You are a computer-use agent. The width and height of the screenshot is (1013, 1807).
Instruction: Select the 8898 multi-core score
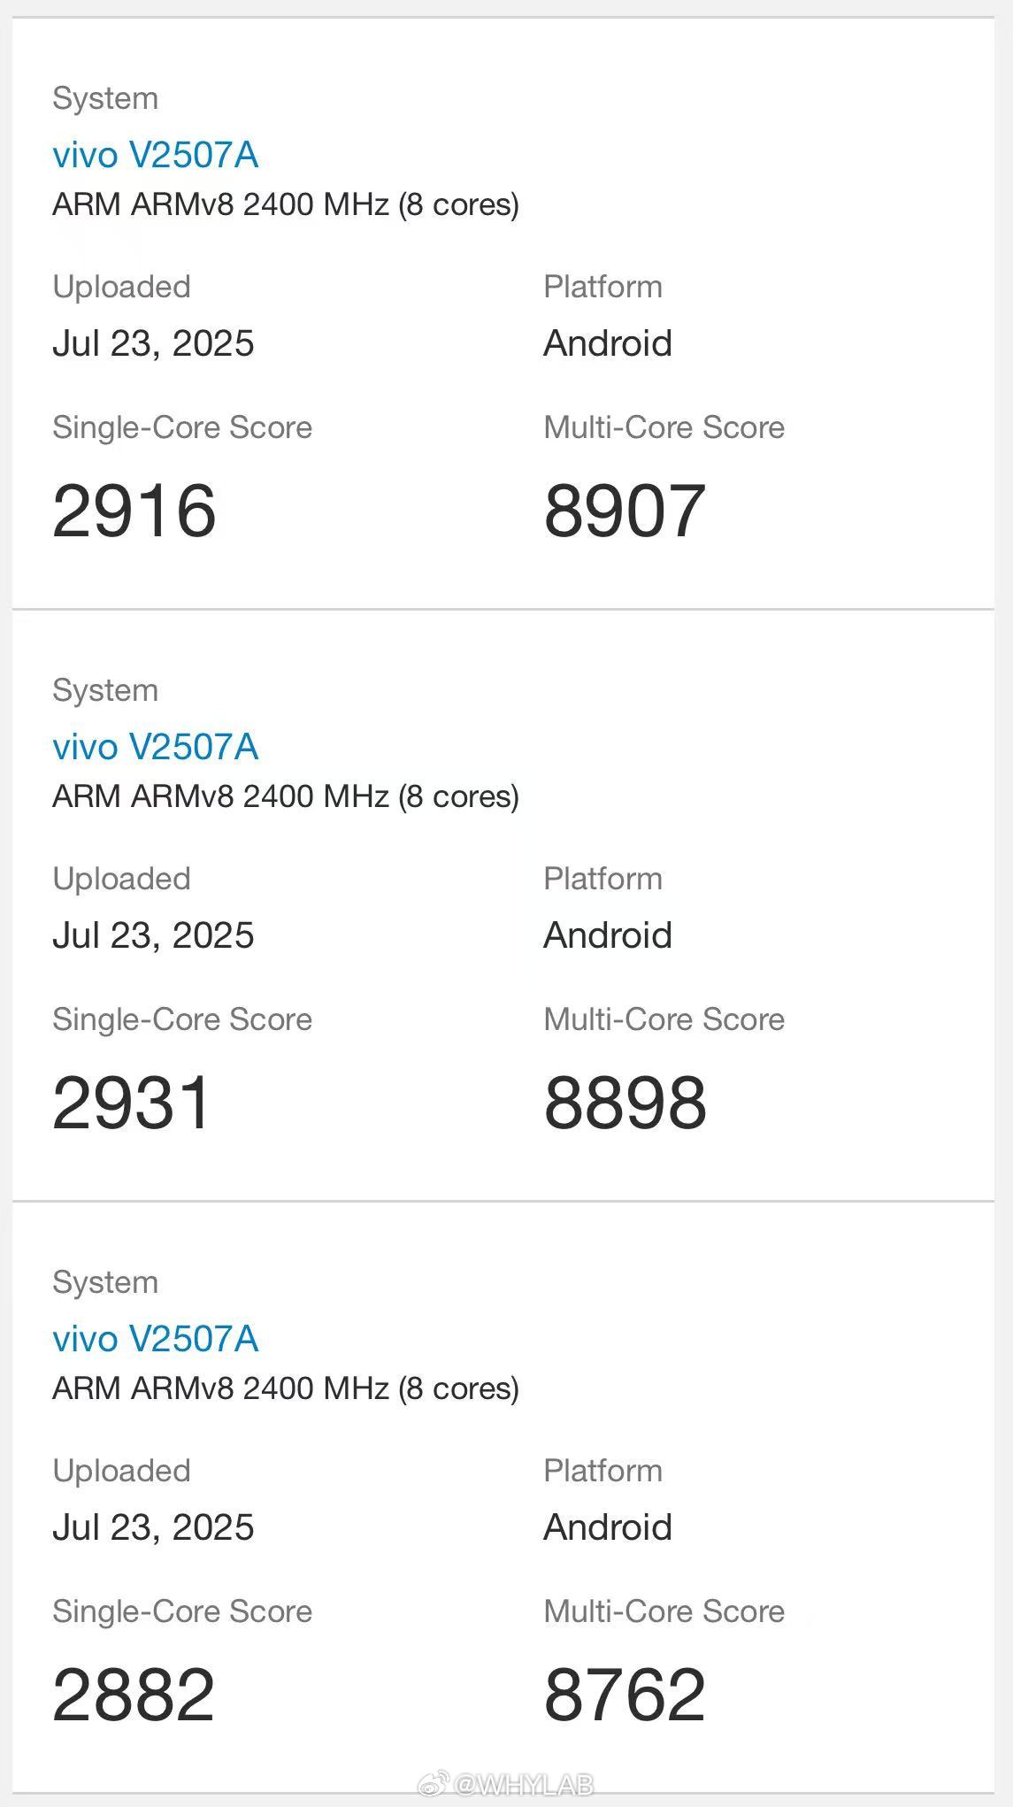pyautogui.click(x=625, y=1103)
